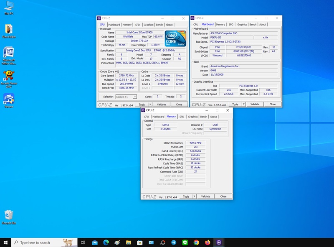The height and width of the screenshot is (247, 334).
Task: Click the BIOS date 11/19/2008 field
Action: pos(244,75)
